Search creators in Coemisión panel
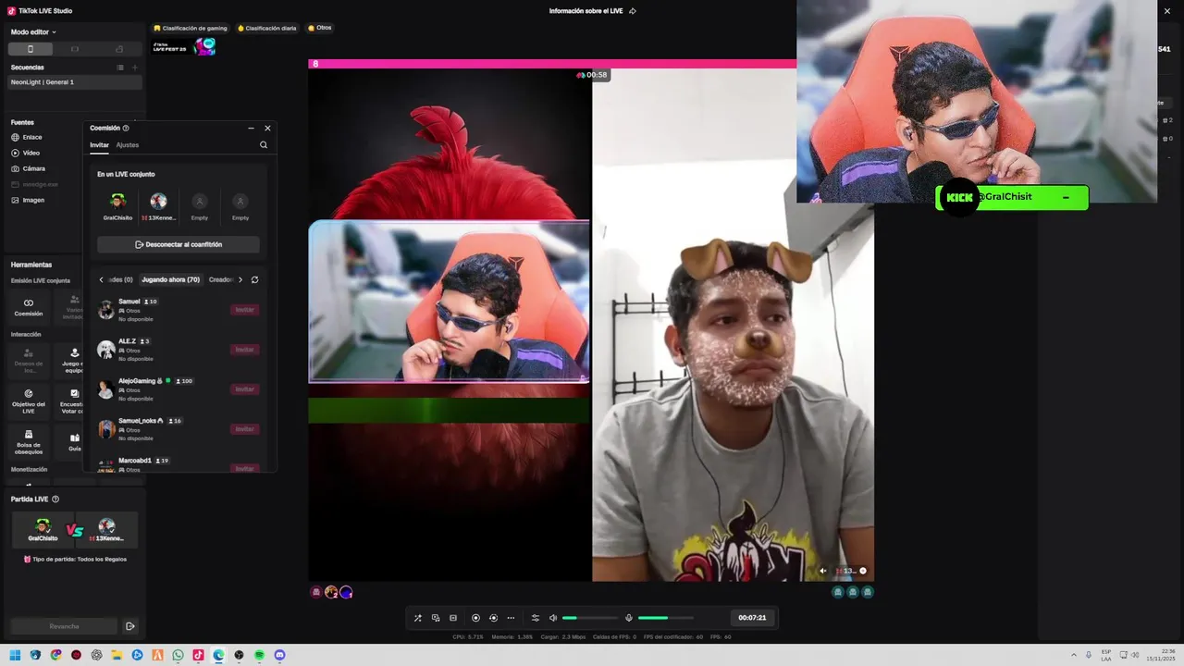This screenshot has height=666, width=1184. (264, 145)
